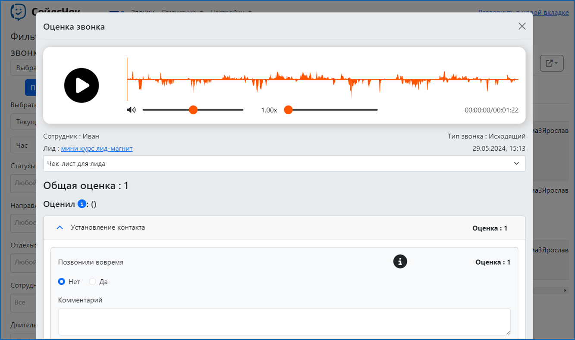575x340 pixels.
Task: Collapse the Установление контакта section
Action: point(60,228)
